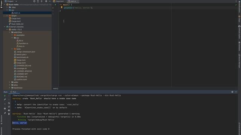This screenshot has width=241, height=135.
Task: Print the console output with printer icon
Action: point(9,110)
